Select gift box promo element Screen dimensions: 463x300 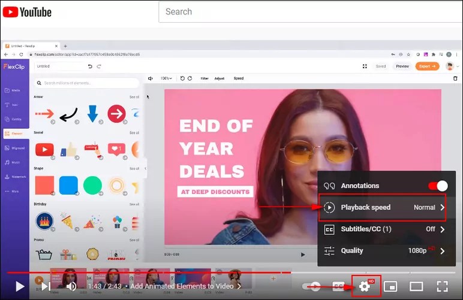point(68,254)
